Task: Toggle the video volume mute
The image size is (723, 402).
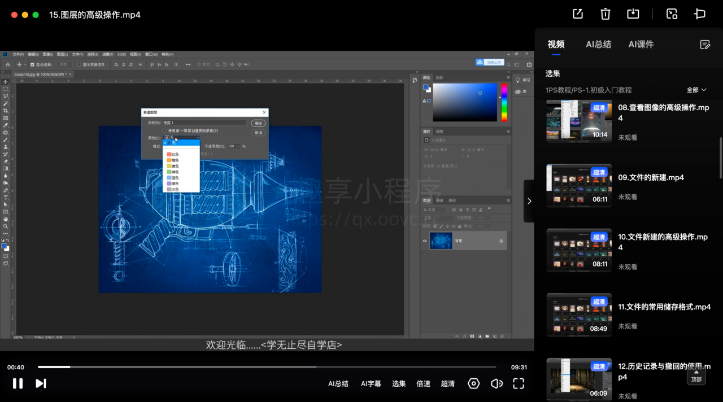Action: coord(496,383)
